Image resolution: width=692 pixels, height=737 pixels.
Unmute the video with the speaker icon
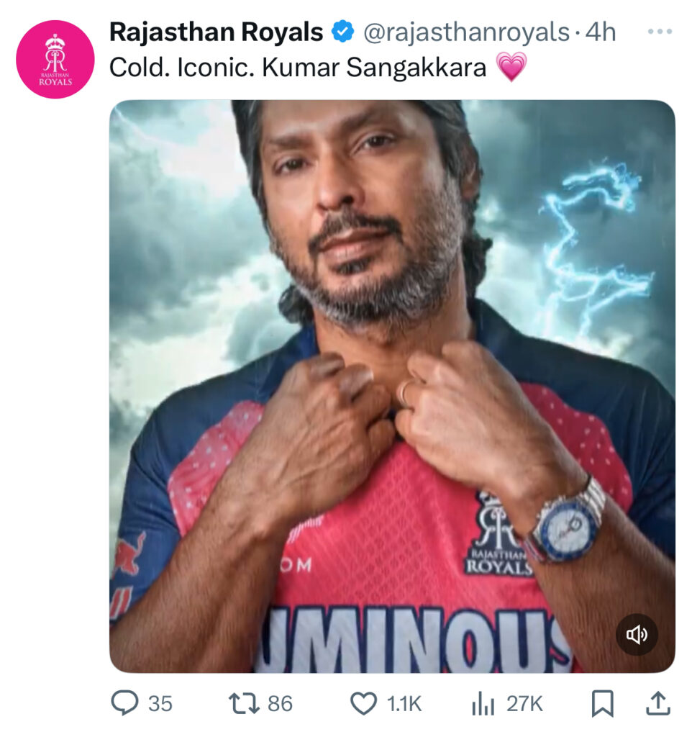(x=637, y=634)
